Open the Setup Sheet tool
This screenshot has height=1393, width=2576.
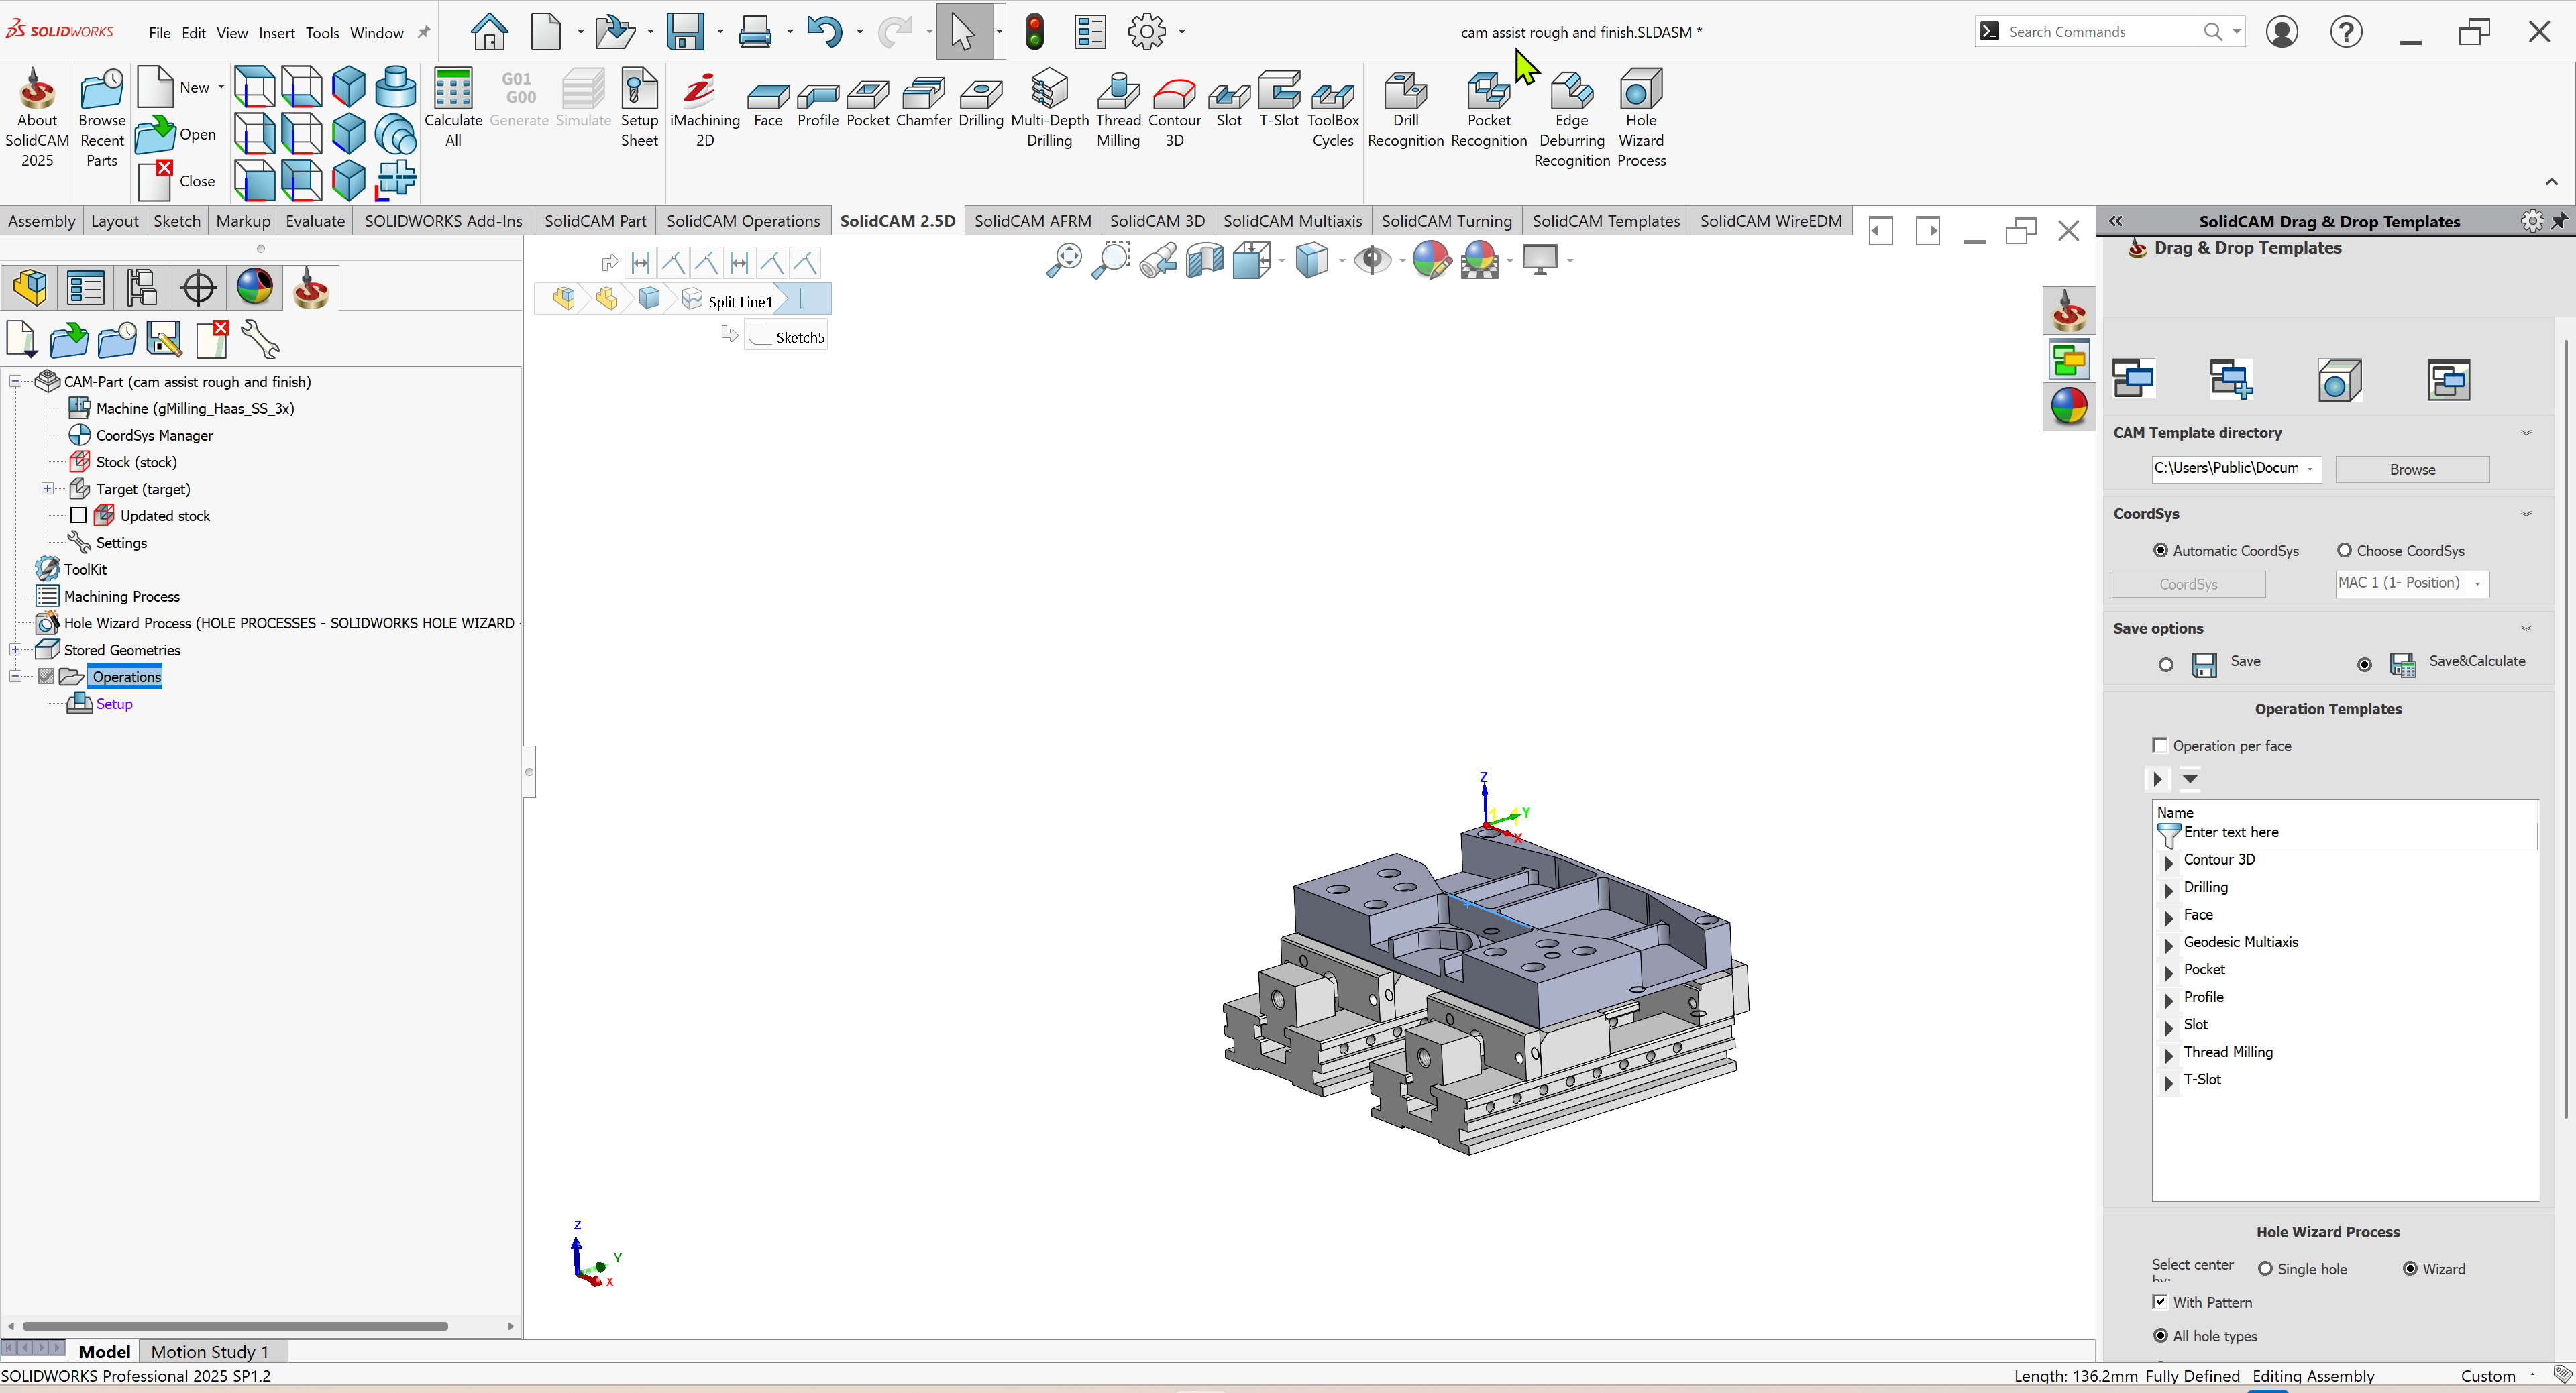639,107
